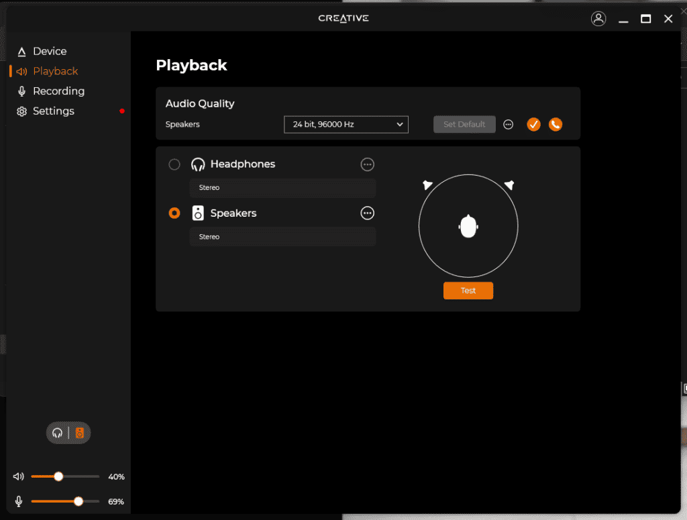Expand the Speakers Stereo configuration field

[282, 237]
